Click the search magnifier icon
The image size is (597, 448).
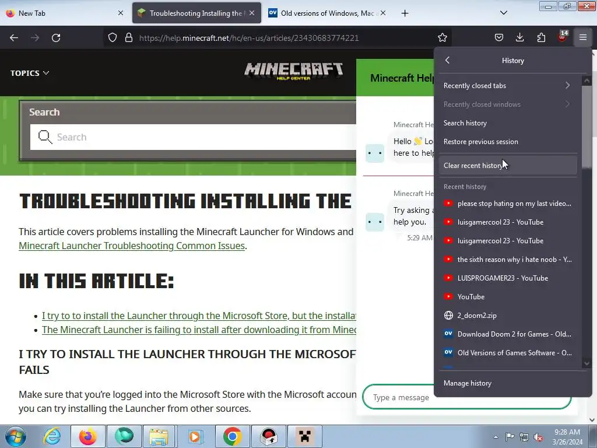pos(45,136)
